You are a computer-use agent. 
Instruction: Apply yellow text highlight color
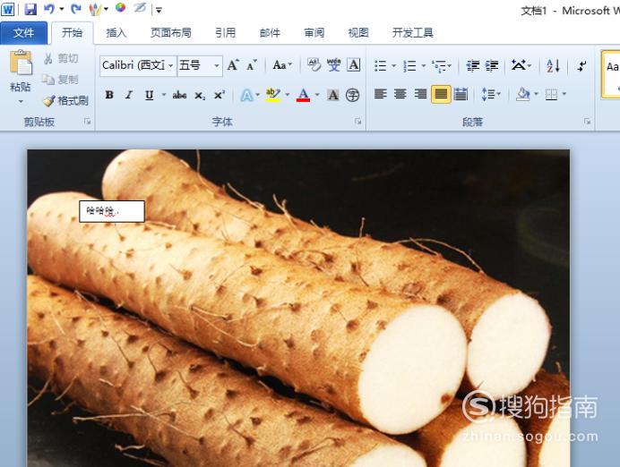click(273, 95)
